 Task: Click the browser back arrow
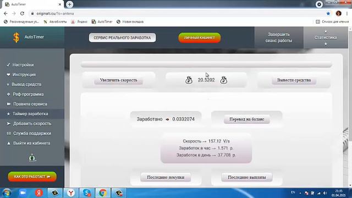click(5, 13)
